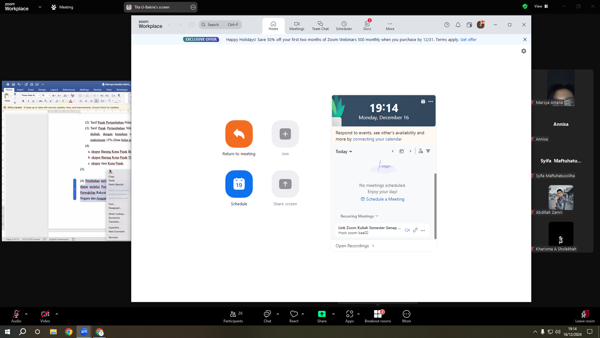The width and height of the screenshot is (600, 338).
Task: Open the calendar filter icon
Action: tap(428, 151)
